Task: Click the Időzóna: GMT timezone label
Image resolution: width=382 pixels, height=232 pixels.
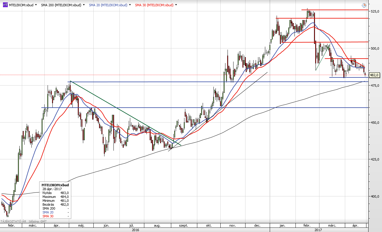Action: point(38,221)
